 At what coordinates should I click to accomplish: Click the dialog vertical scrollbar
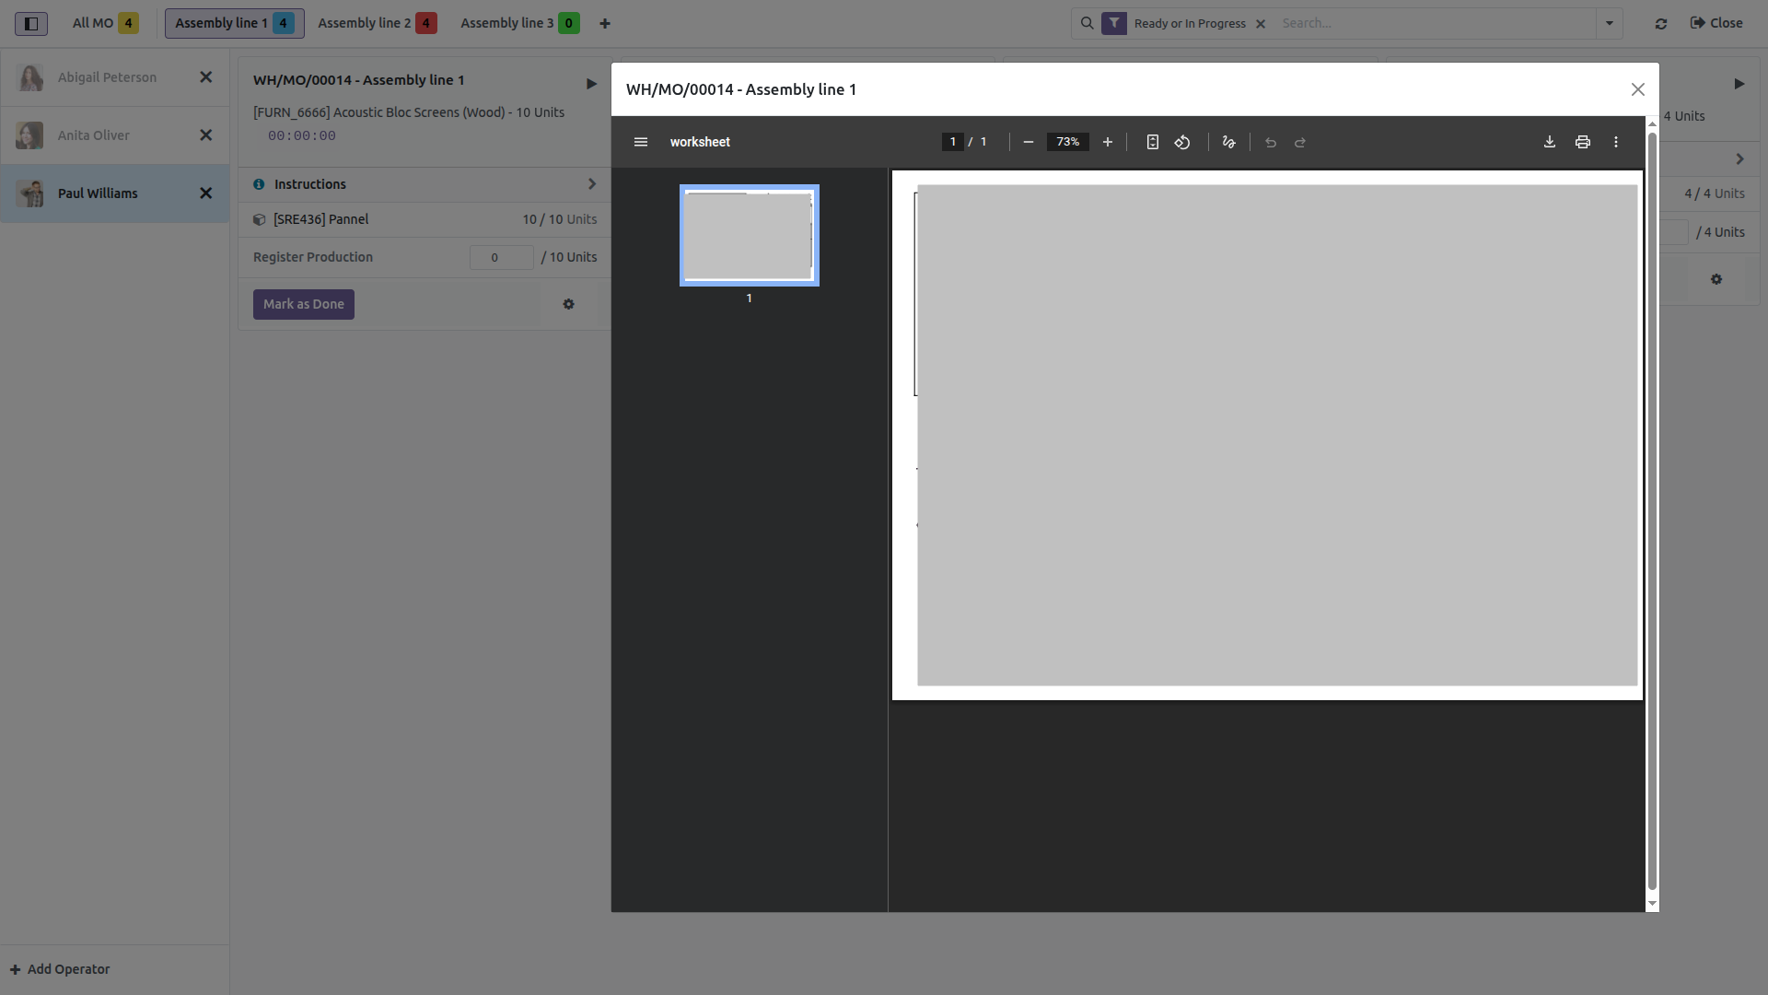1652,511
